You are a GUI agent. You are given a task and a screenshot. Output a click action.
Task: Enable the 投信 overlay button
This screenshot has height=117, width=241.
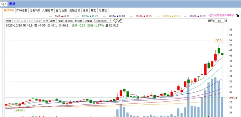[23, 21]
